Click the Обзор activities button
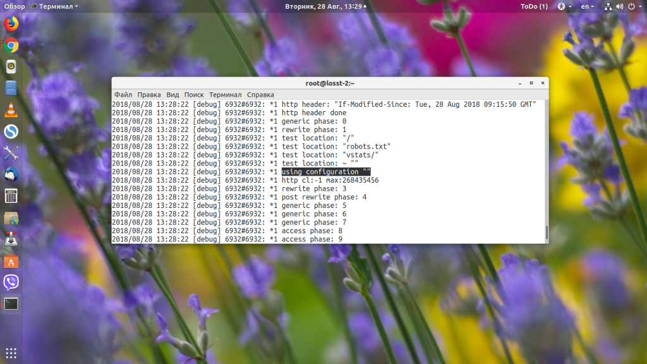 pos(14,6)
